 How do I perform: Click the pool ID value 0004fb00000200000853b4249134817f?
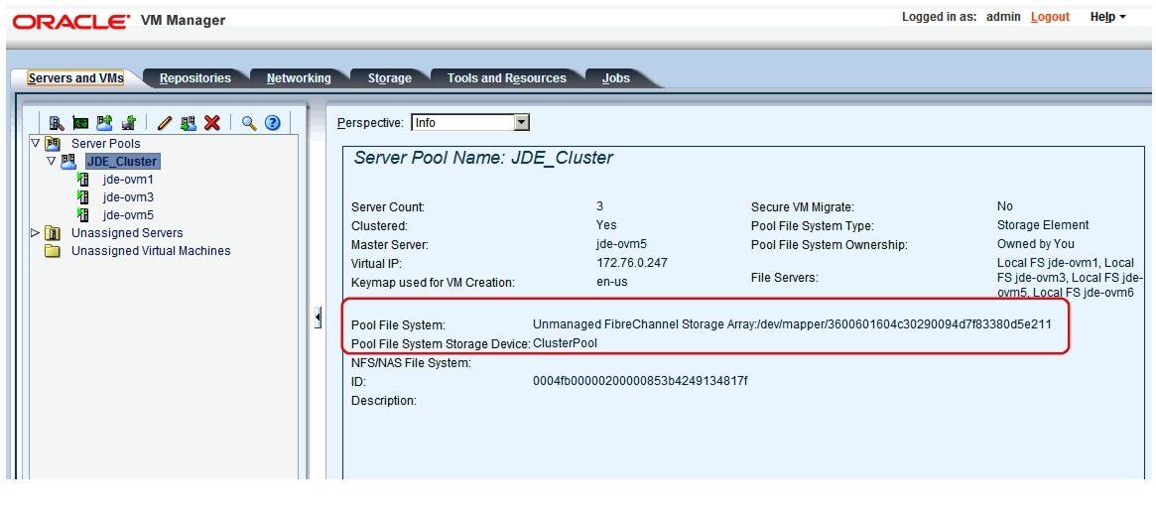click(x=640, y=380)
